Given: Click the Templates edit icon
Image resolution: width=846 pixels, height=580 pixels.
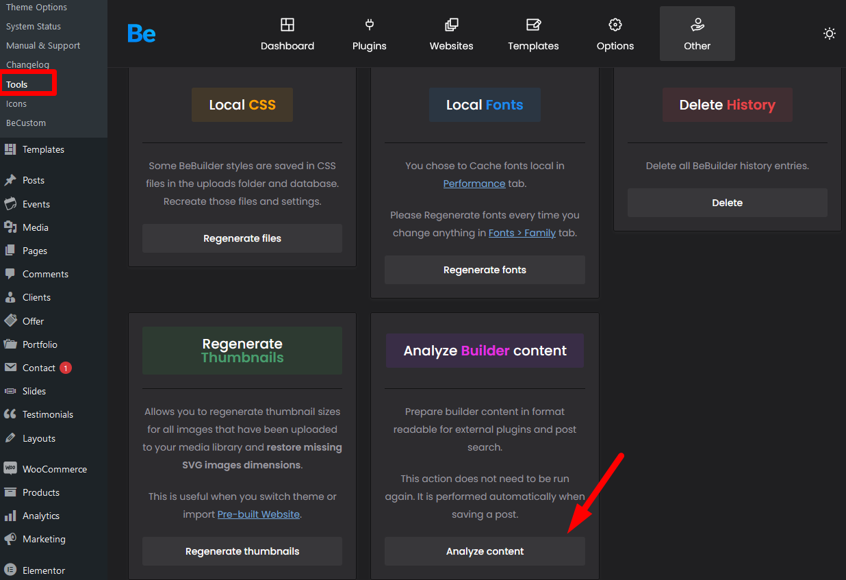Looking at the screenshot, I should pos(533,25).
